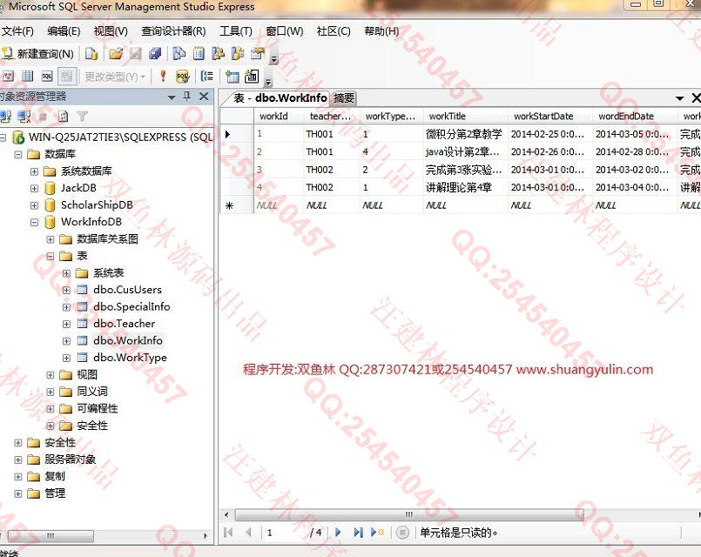Close the Object Explorer panel
The image size is (701, 557).
[x=204, y=96]
